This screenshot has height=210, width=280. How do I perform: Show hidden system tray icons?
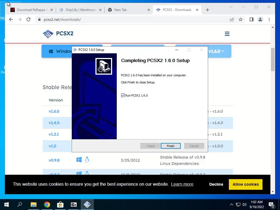231,205
